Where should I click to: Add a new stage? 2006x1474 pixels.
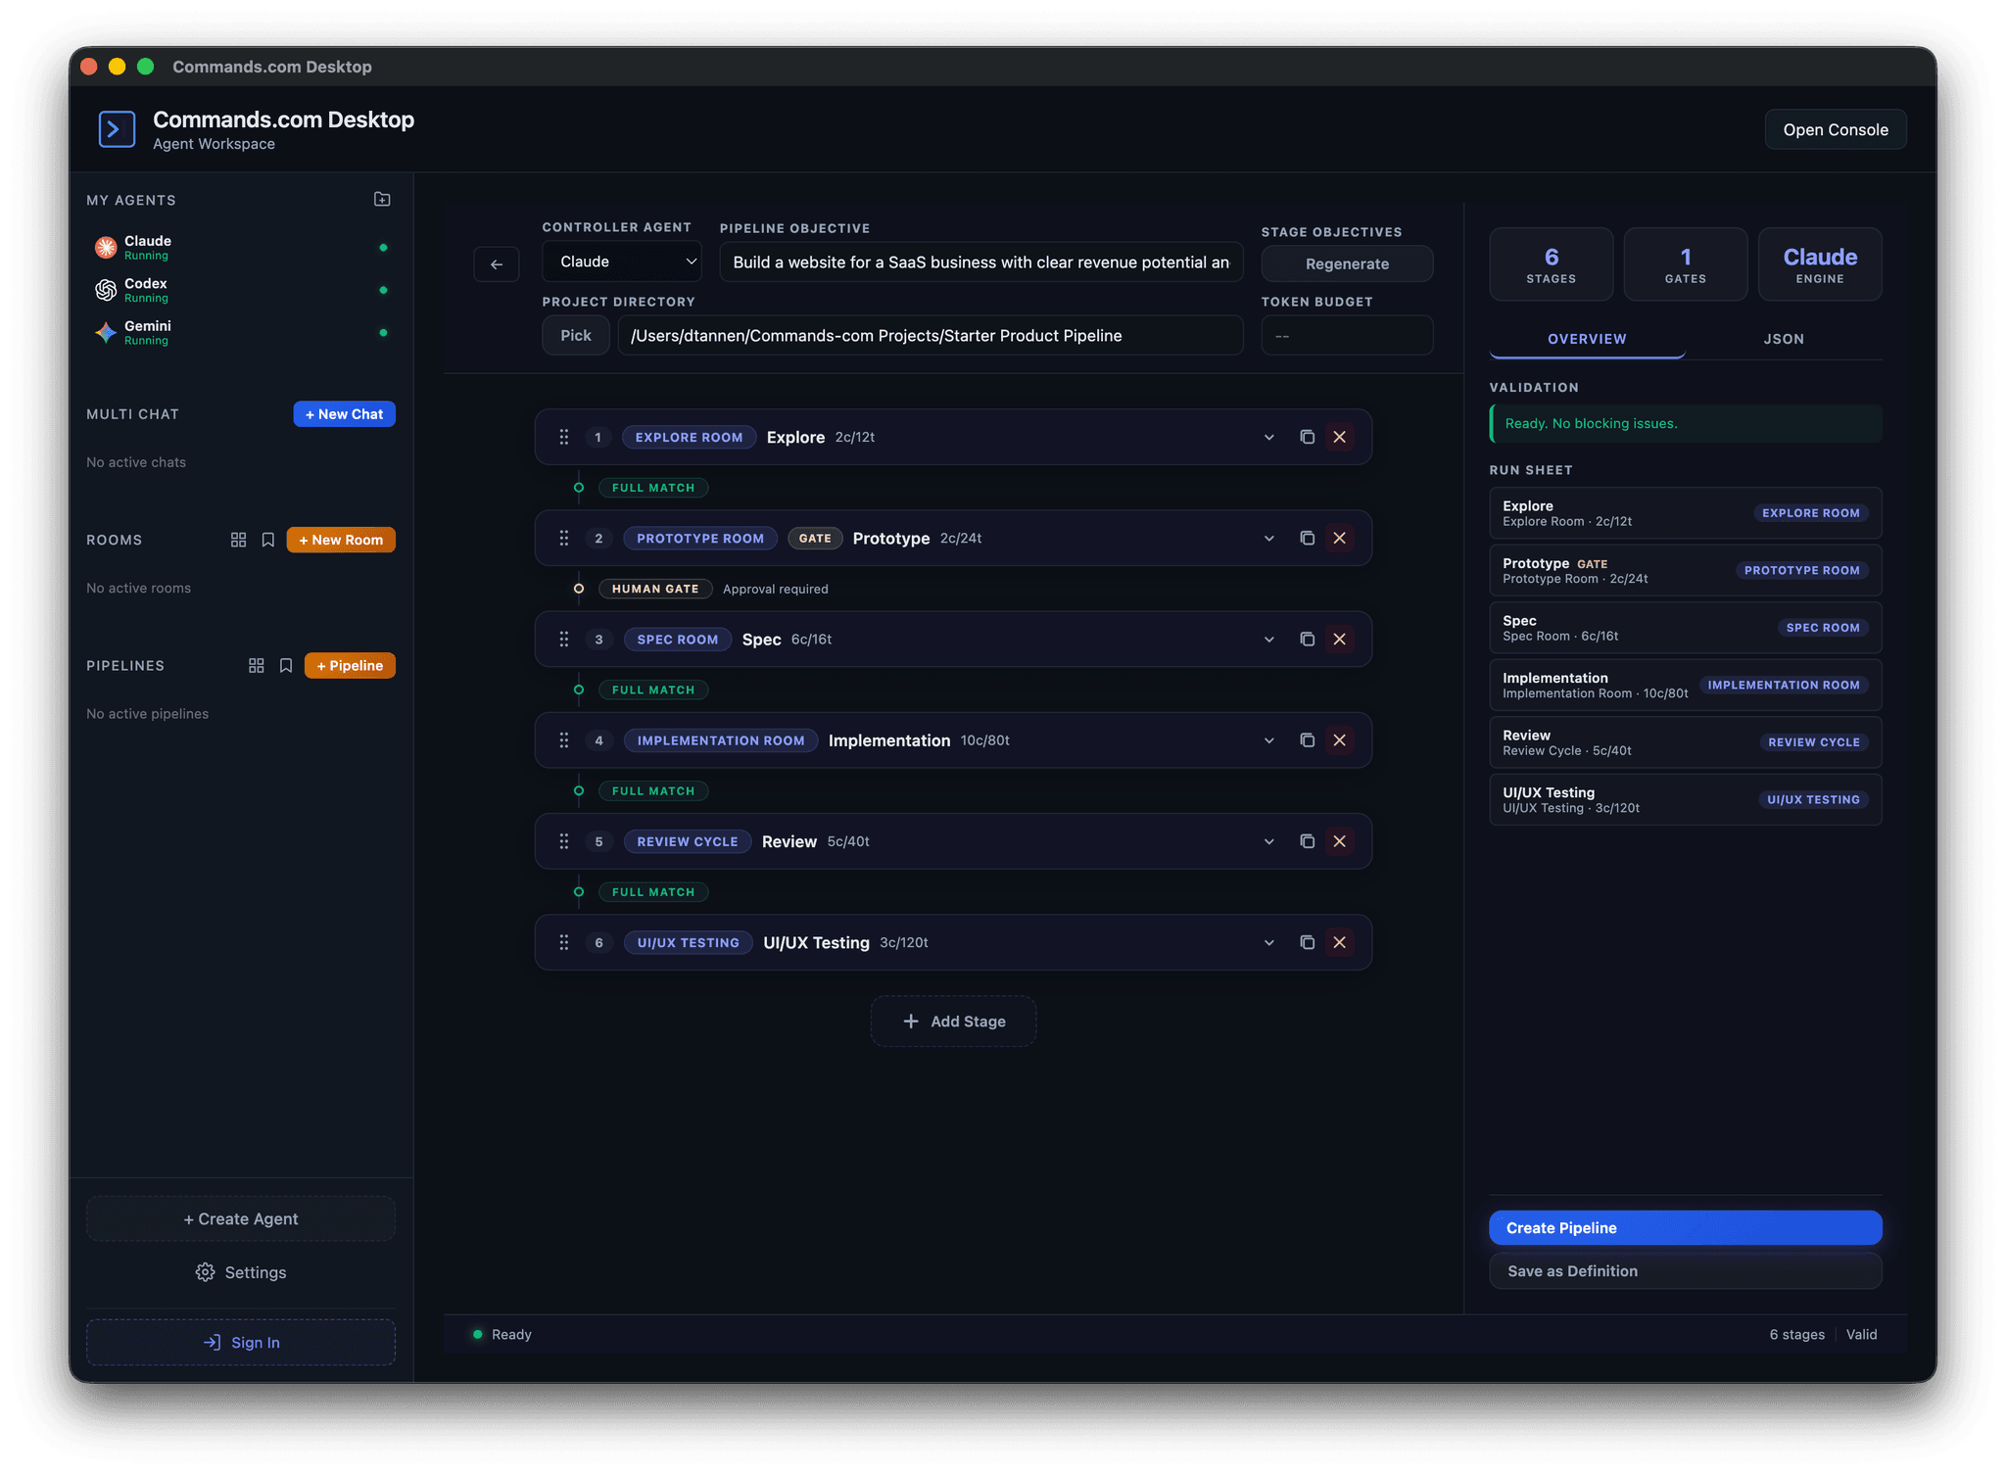953,1022
